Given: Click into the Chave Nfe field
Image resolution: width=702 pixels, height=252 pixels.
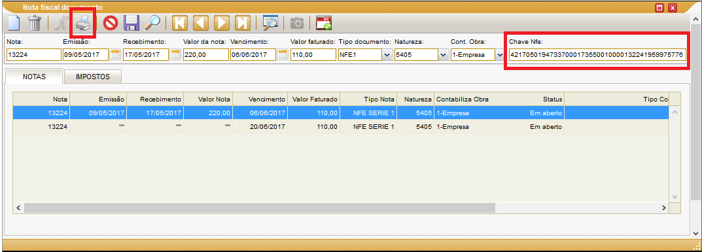Looking at the screenshot, I should click(x=597, y=54).
